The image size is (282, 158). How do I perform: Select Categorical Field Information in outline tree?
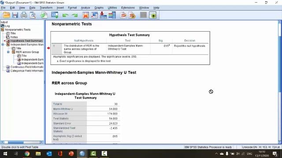tap(27, 71)
